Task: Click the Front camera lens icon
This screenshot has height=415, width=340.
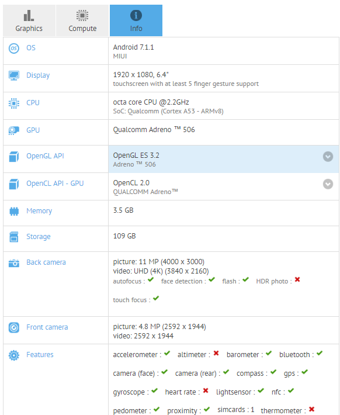Action: pyautogui.click(x=14, y=328)
